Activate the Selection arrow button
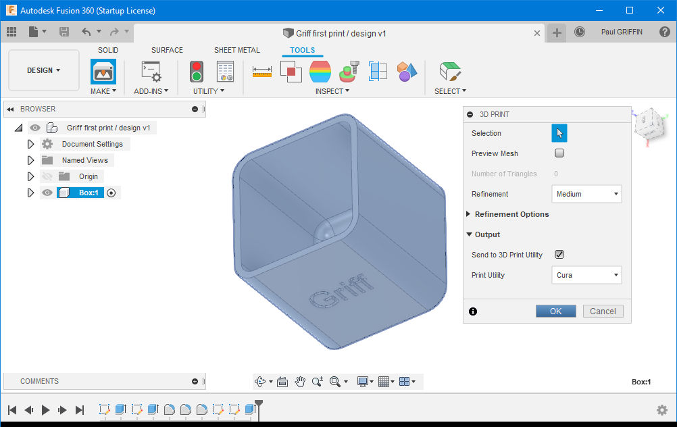This screenshot has height=427, width=677. click(559, 133)
